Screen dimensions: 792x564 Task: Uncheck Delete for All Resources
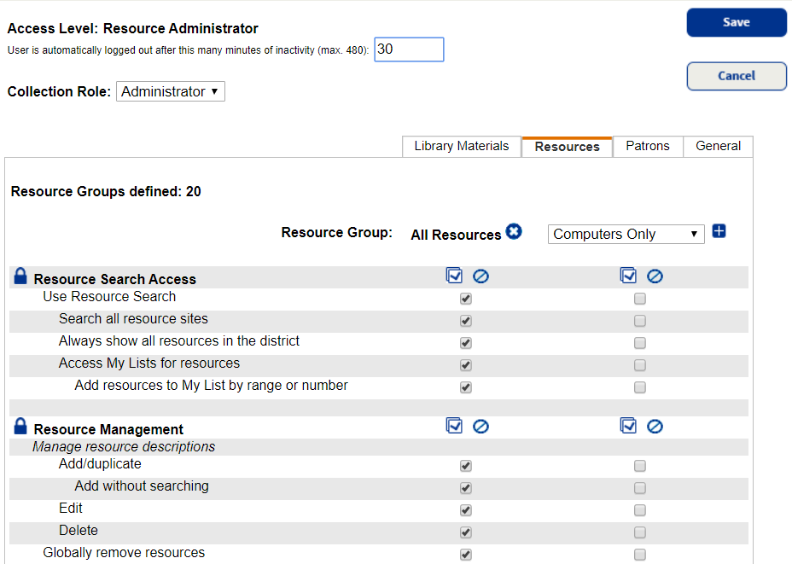coord(466,532)
